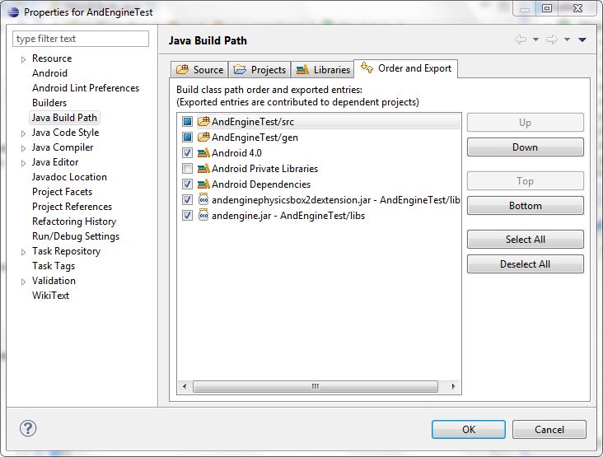The width and height of the screenshot is (603, 457).
Task: Select the Android Dependencies entry text
Action: (x=261, y=184)
